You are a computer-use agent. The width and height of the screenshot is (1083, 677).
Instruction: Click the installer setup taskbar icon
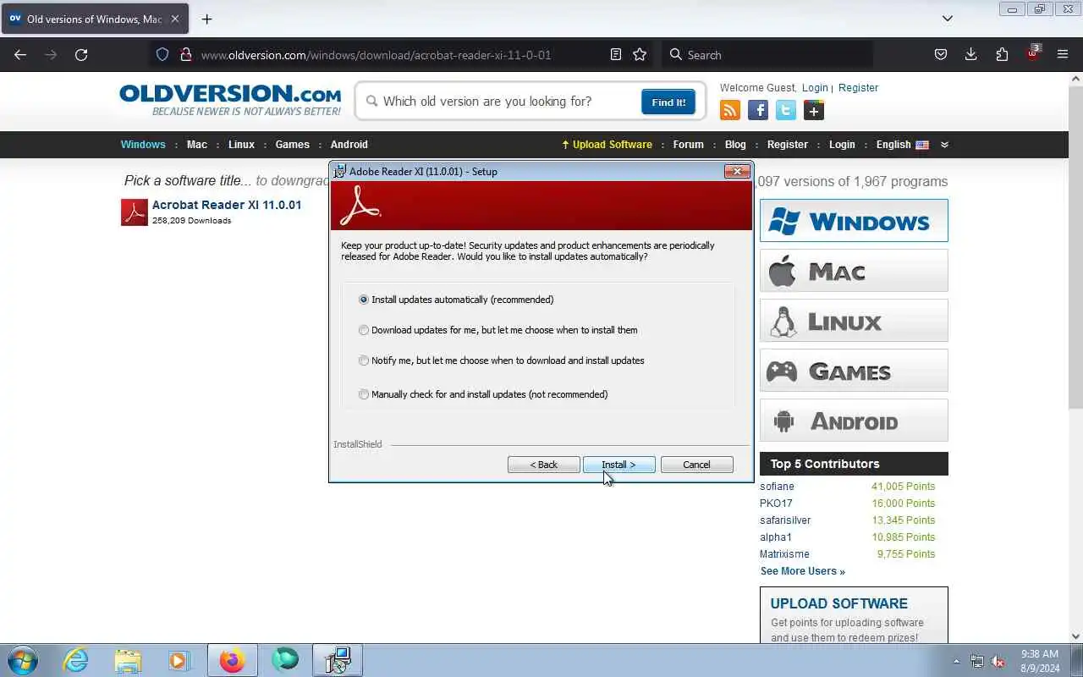coord(338,660)
